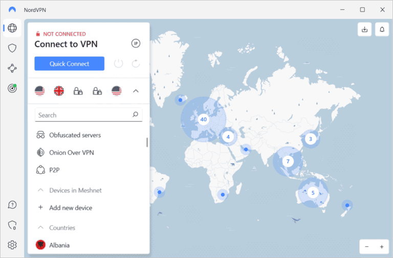This screenshot has width=393, height=258.
Task: Click Europe cluster marked 40
Action: (204, 119)
